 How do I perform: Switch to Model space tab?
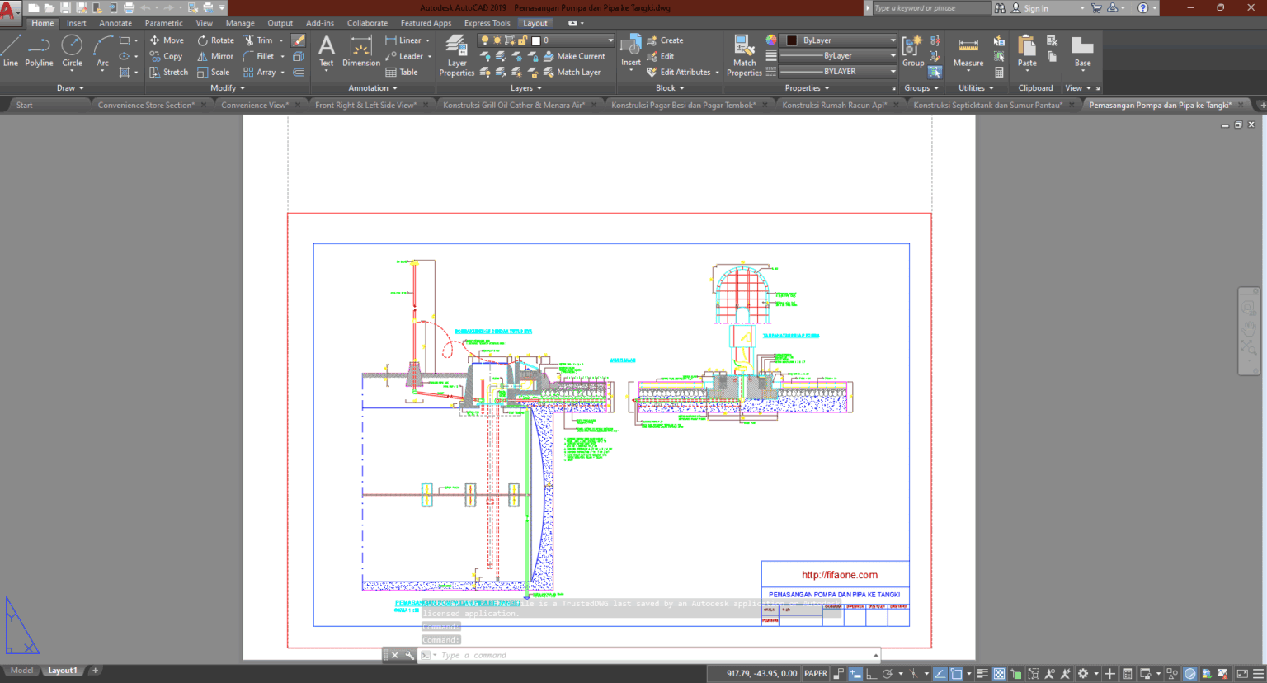point(21,670)
